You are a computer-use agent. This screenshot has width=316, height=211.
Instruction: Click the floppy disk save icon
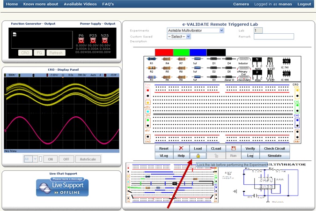(x=232, y=148)
